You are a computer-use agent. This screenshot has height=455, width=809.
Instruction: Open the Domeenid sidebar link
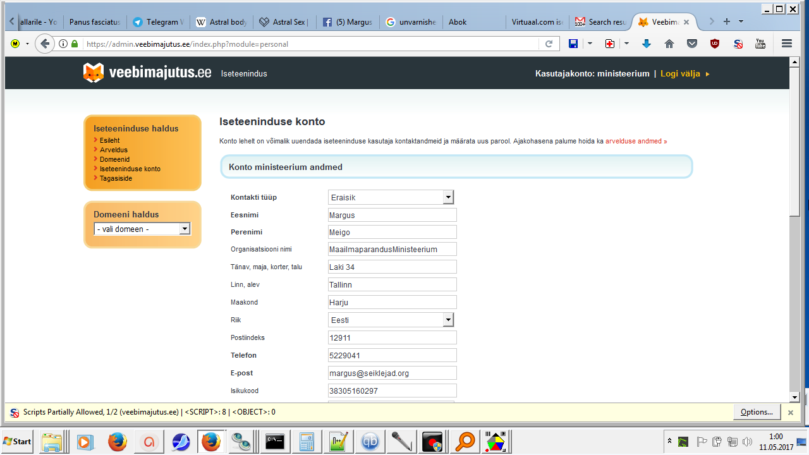click(115, 159)
